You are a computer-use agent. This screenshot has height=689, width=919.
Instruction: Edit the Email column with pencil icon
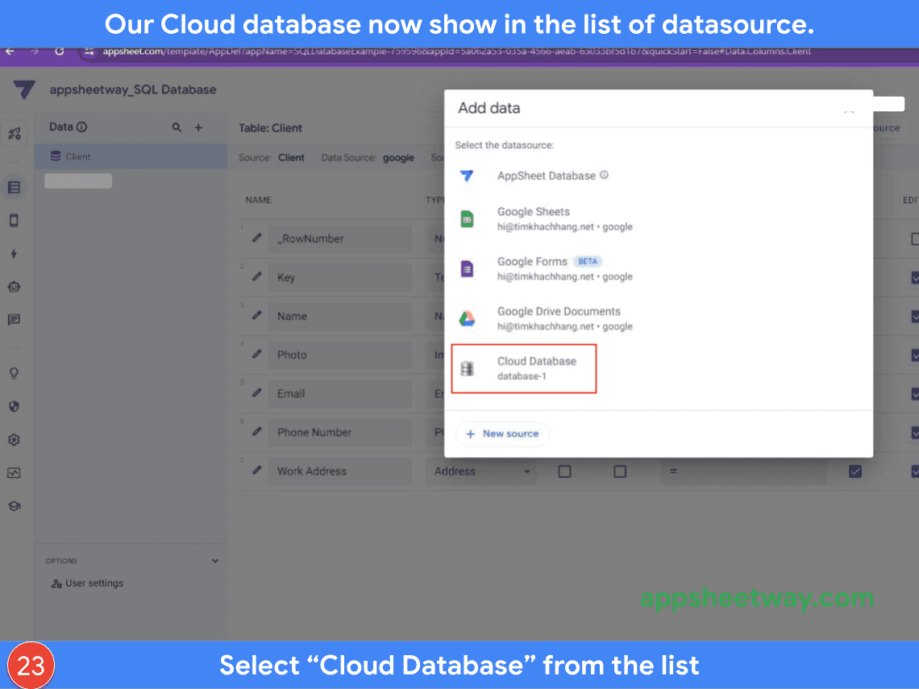(x=256, y=393)
